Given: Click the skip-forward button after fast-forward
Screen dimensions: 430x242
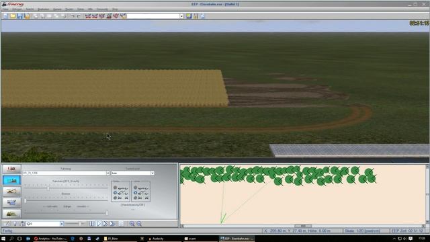Looking at the screenshot, I should point(112,224).
